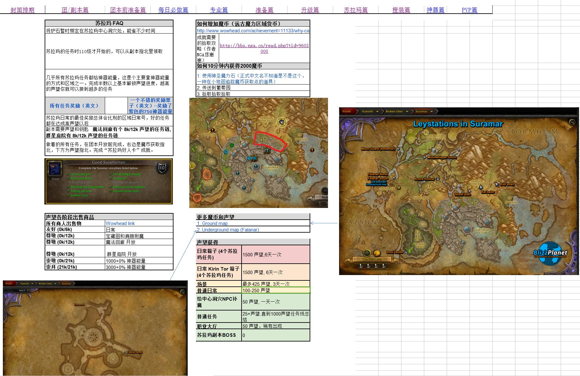Click the Underground map (Falanar) link
The height and width of the screenshot is (376, 580).
click(228, 230)
